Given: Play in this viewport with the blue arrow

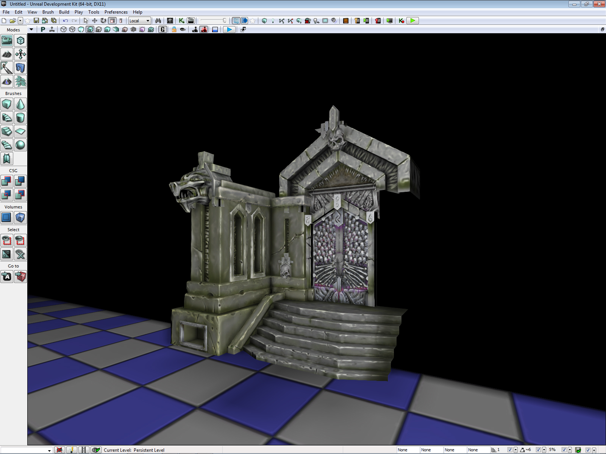Looking at the screenshot, I should (229, 30).
